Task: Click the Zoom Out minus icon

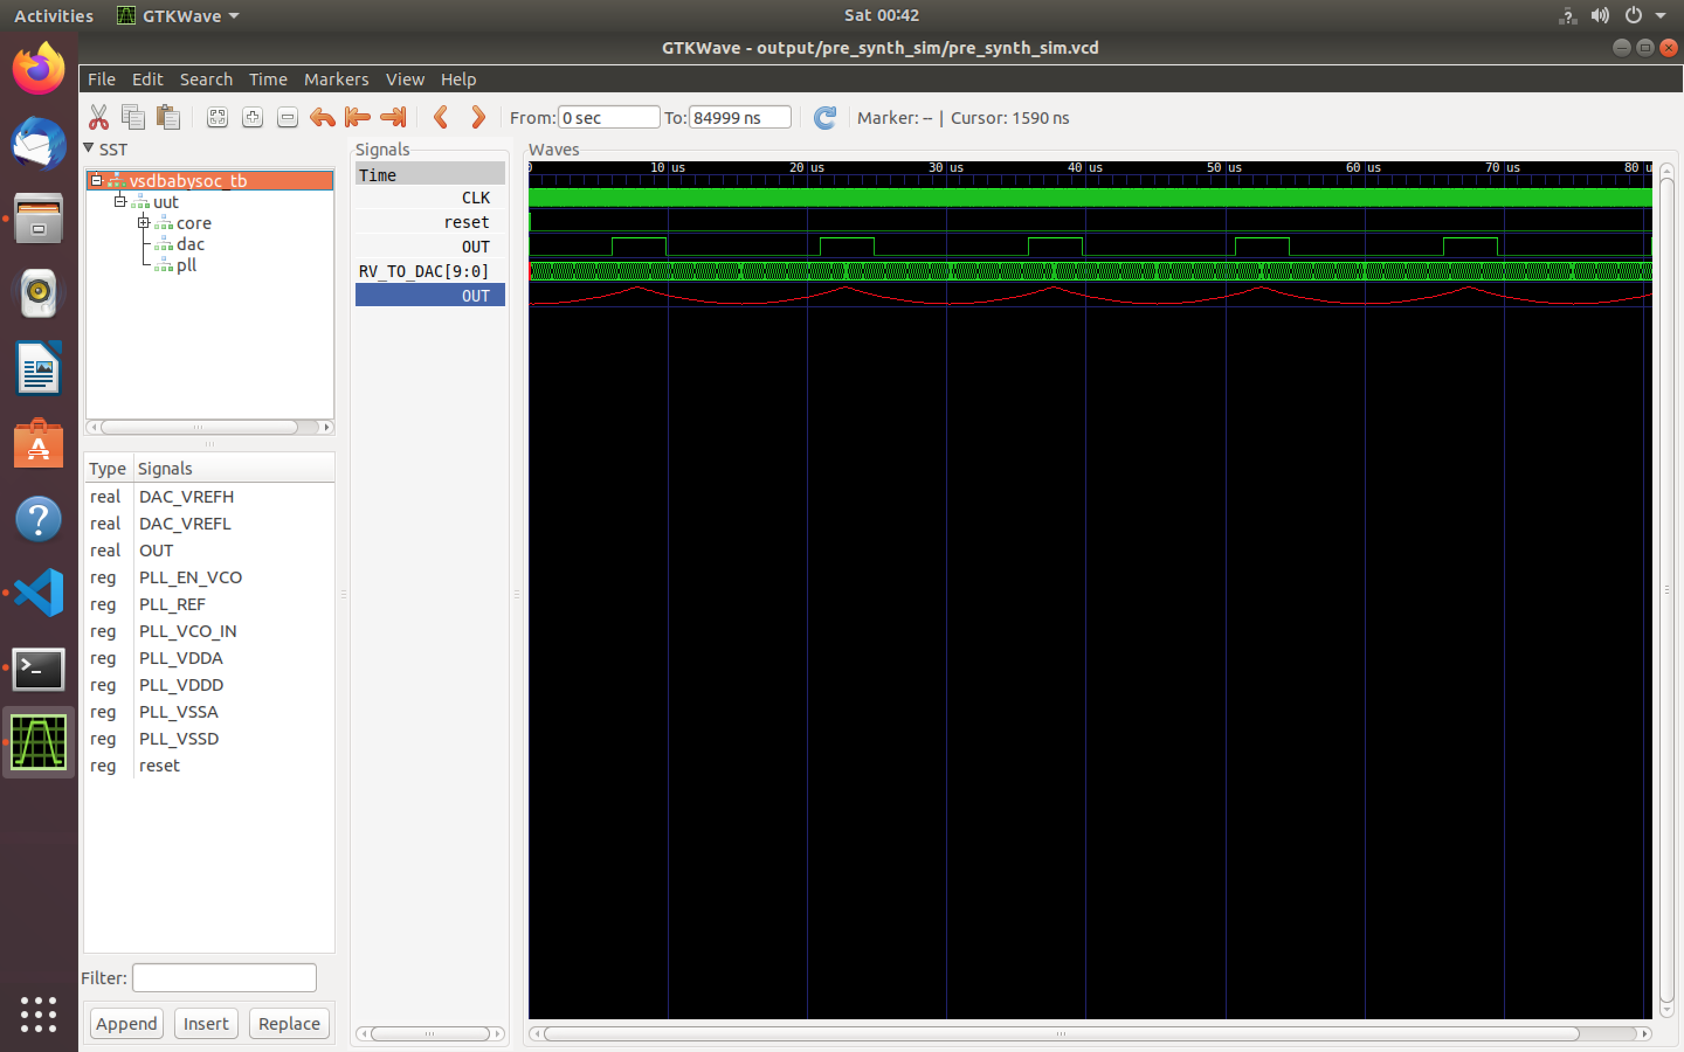Action: point(288,117)
